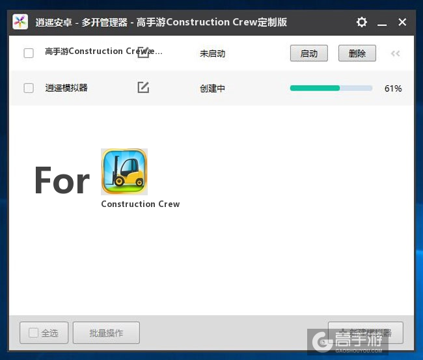Edit name of 逍遥模拟器 instance
The height and width of the screenshot is (360, 423).
pos(143,87)
